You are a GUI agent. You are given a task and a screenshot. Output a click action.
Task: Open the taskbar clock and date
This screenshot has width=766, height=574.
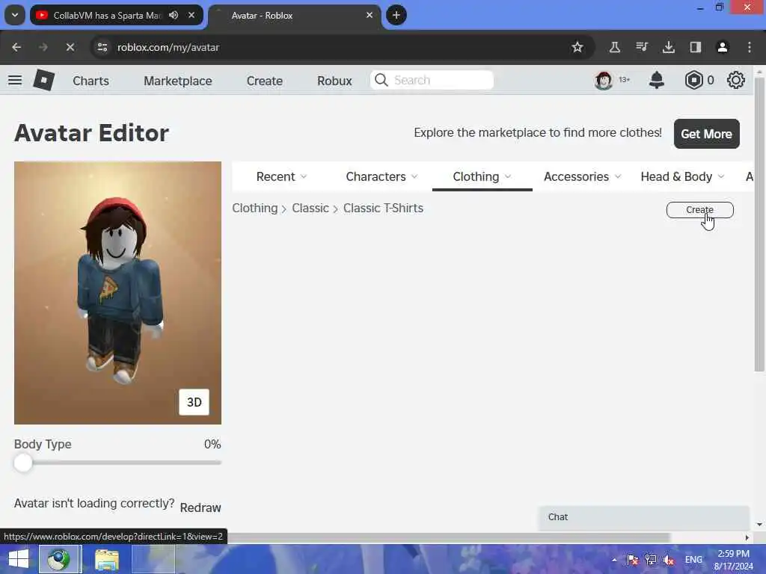733,560
